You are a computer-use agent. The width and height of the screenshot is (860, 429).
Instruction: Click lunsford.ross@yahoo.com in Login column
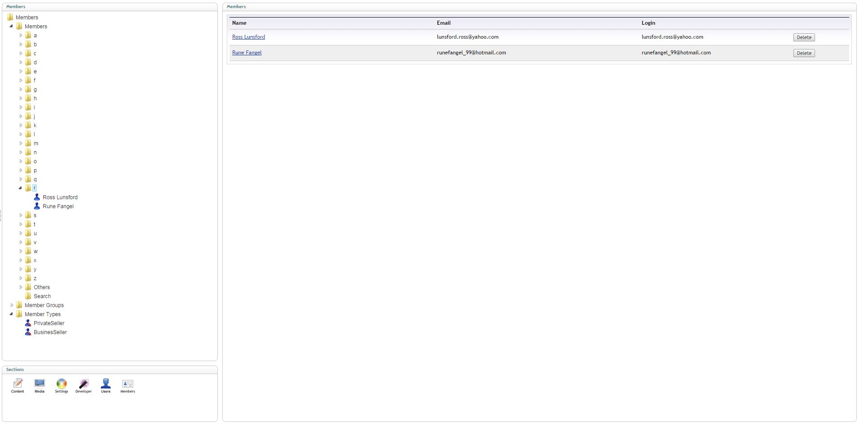[x=672, y=37]
